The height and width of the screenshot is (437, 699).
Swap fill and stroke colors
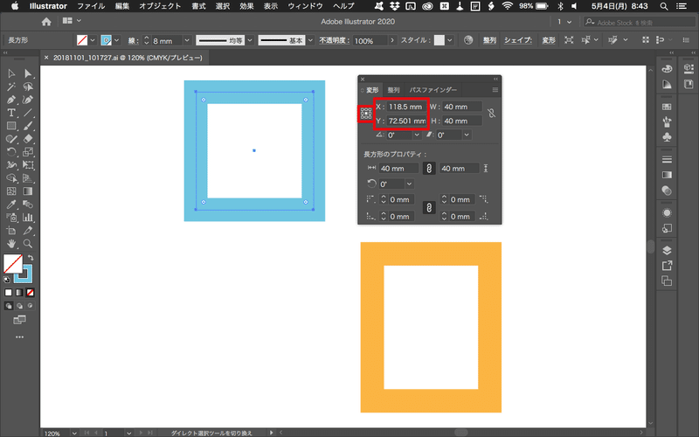(31, 258)
